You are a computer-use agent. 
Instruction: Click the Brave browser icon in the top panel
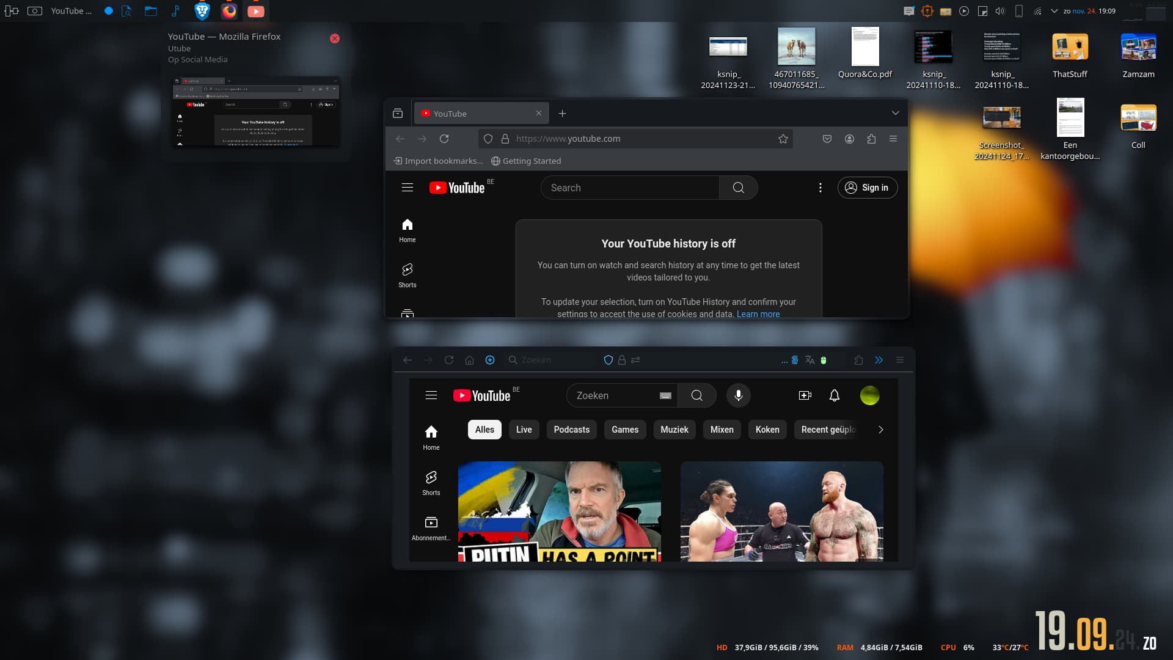202,11
